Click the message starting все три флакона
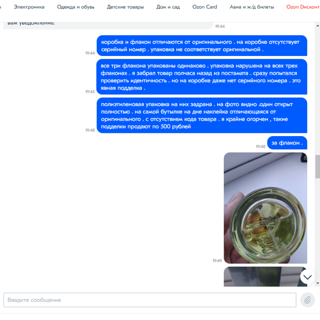Viewport: 320px width, 320px height. click(x=202, y=77)
